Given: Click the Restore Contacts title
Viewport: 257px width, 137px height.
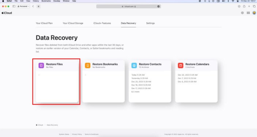Looking at the screenshot, I should pos(150,64).
